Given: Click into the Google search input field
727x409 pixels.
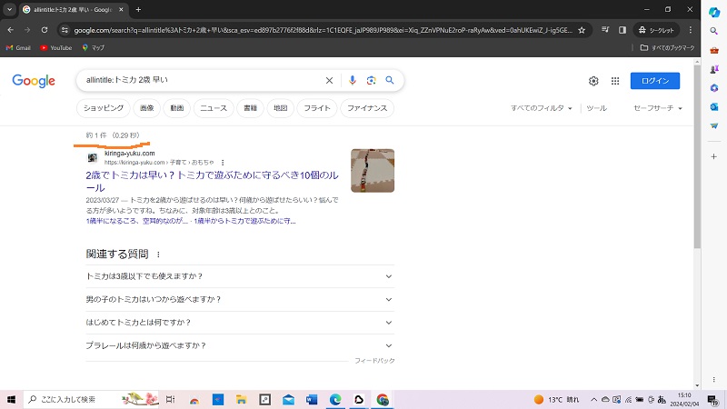Looking at the screenshot, I should point(202,80).
